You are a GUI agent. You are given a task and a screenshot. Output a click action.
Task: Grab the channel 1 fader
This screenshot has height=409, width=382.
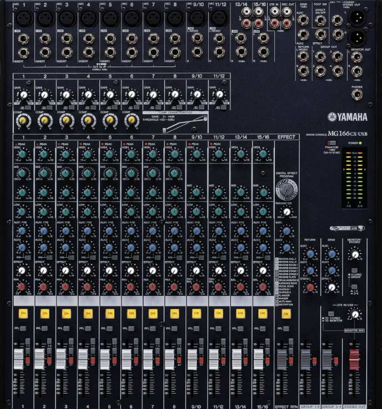point(18,359)
